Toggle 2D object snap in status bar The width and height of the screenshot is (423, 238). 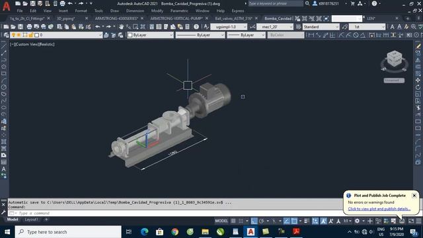pos(294,221)
